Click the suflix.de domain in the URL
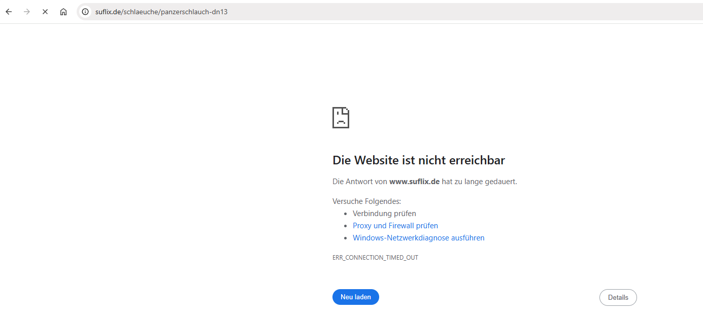The image size is (703, 315). point(108,12)
